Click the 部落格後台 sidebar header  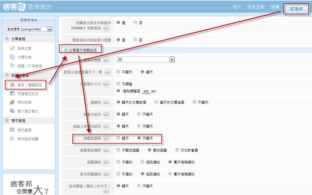[29, 20]
